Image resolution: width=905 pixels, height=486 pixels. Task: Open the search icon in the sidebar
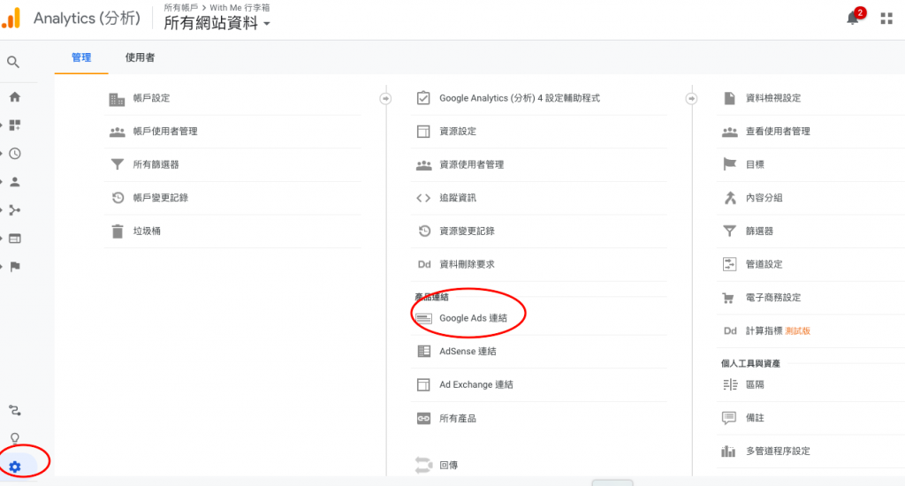tap(13, 62)
